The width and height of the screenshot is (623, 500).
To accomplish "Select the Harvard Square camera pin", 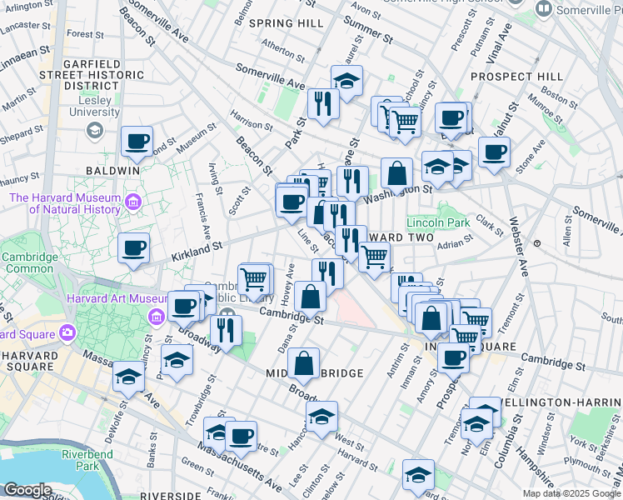I will [67, 332].
